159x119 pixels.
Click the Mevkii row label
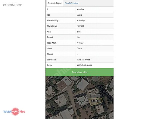pyautogui.click(x=50, y=54)
